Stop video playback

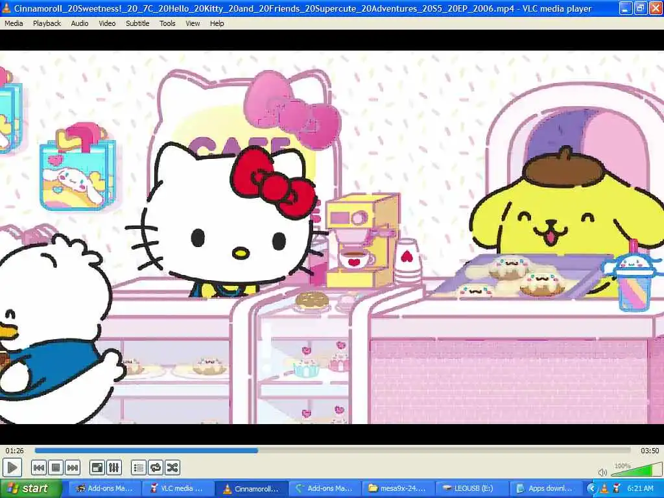click(x=56, y=468)
